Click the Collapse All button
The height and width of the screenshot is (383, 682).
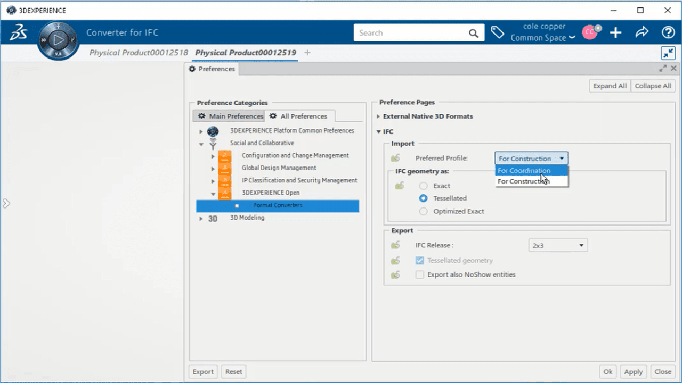tap(653, 86)
